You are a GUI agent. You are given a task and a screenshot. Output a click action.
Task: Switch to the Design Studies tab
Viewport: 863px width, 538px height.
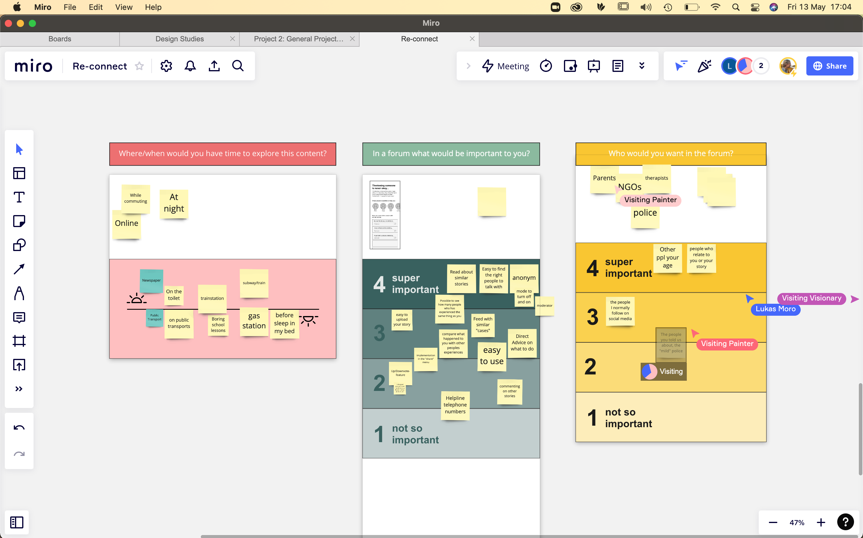[179, 39]
